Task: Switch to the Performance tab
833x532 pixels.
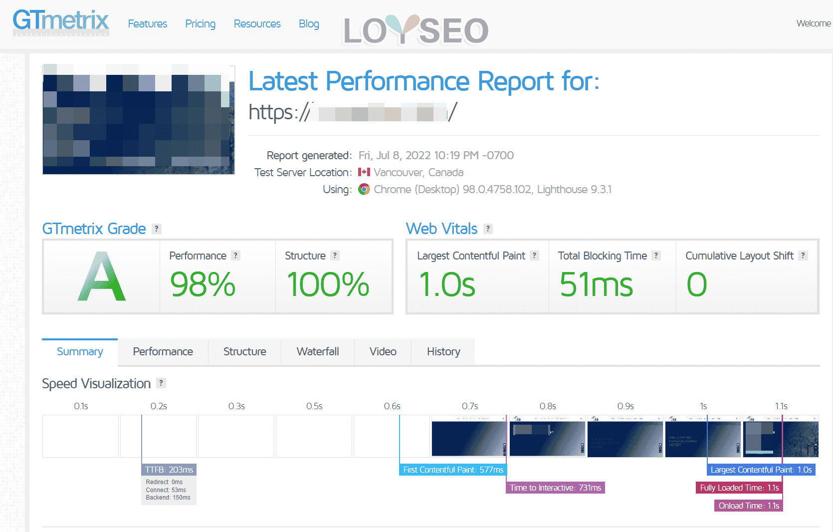Action: 163,352
